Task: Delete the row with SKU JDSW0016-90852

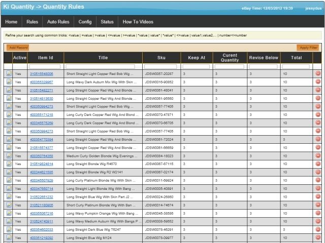Action: click(318, 82)
